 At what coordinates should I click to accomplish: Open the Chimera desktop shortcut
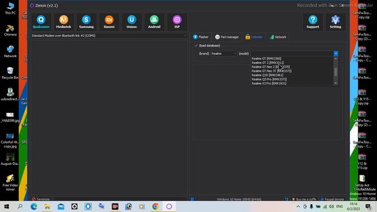[10, 30]
